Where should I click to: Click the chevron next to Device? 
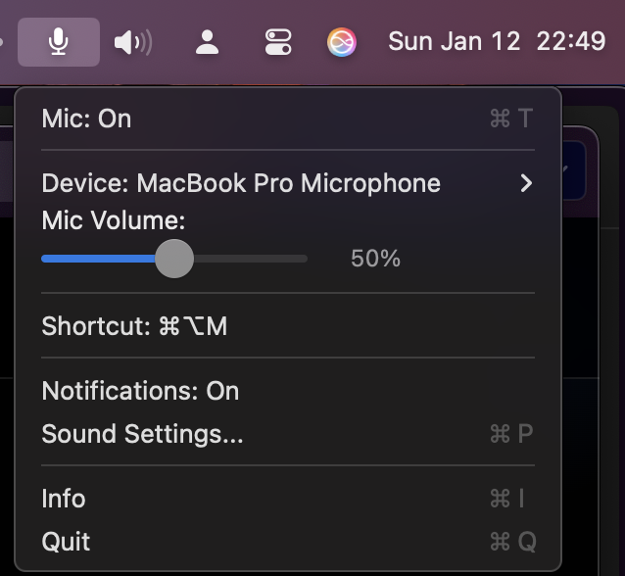click(526, 183)
